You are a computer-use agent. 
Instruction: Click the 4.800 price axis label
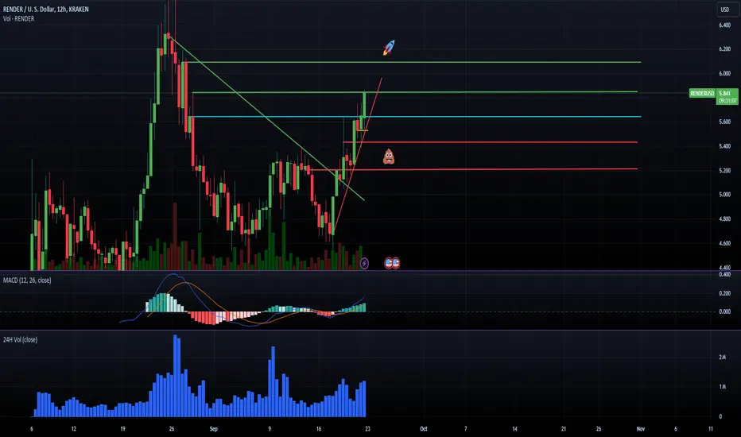pos(724,219)
